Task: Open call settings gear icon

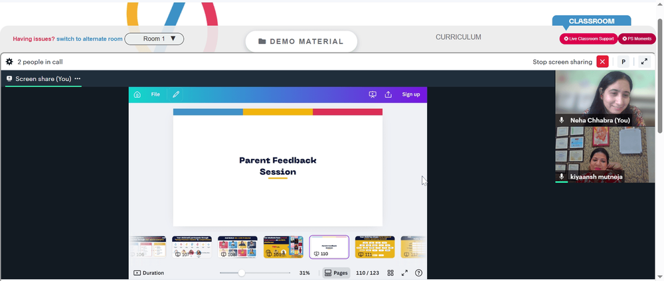Action: (9, 62)
